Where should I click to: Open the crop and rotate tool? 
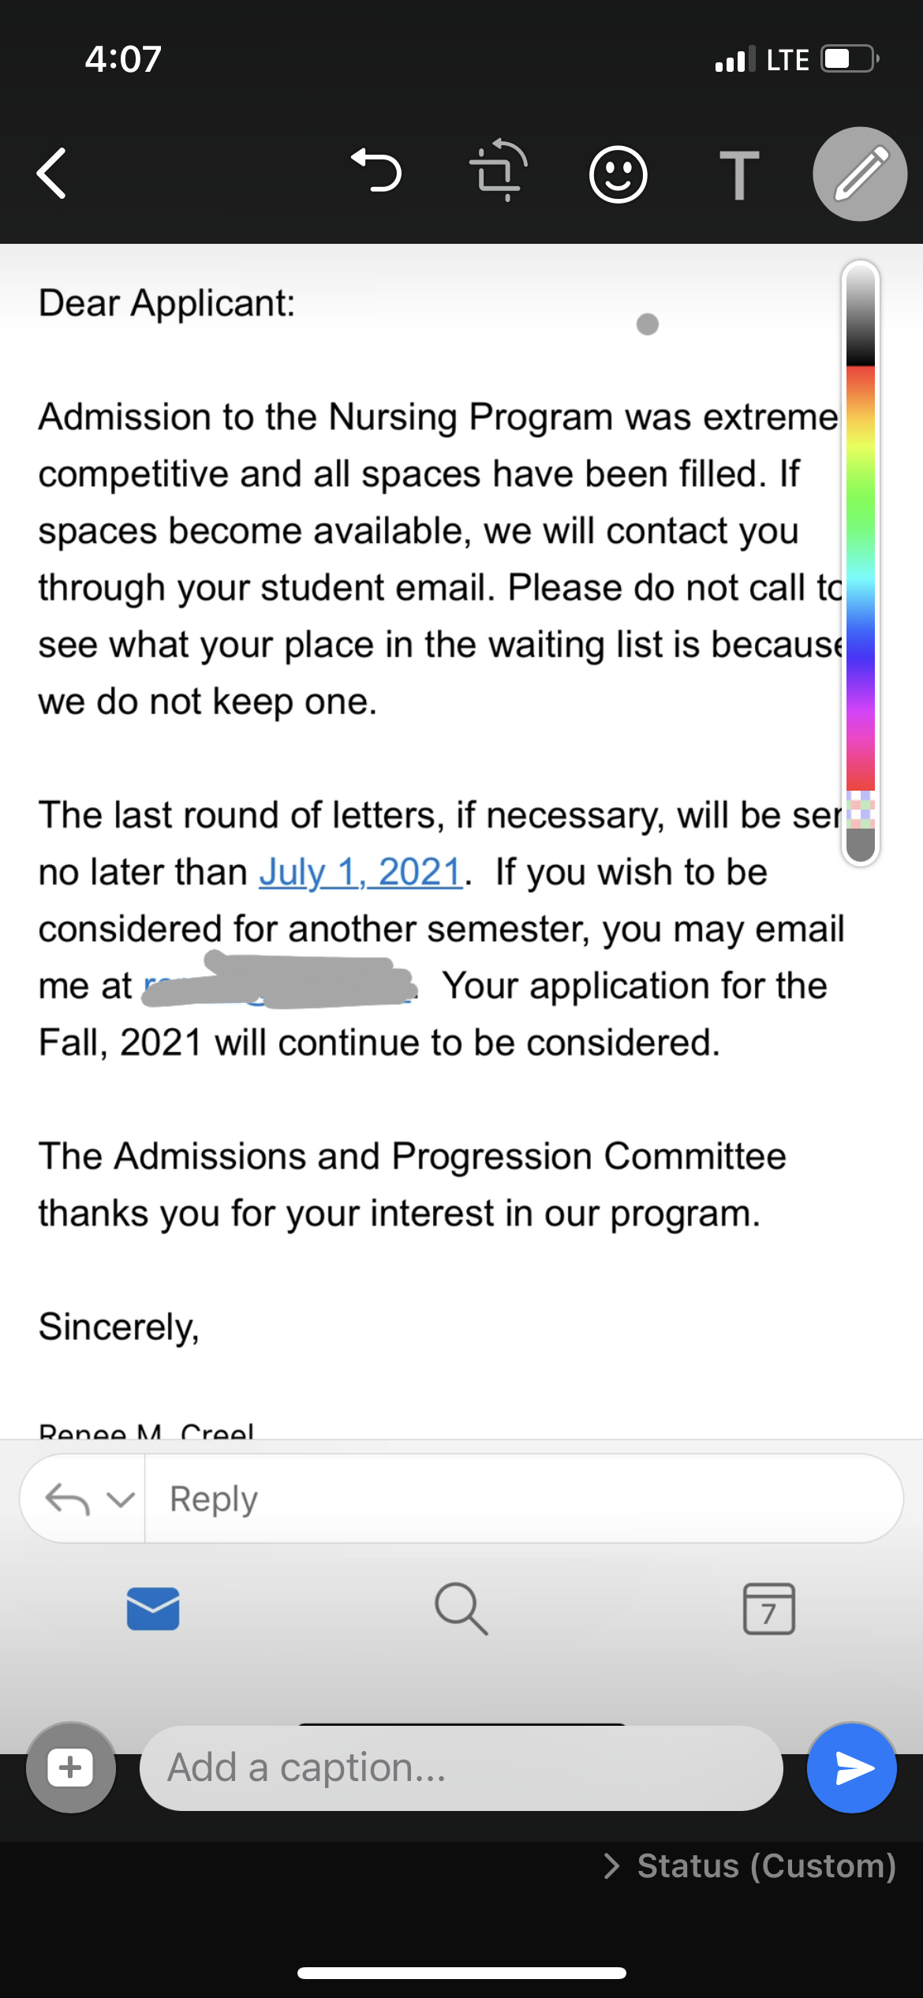(498, 171)
